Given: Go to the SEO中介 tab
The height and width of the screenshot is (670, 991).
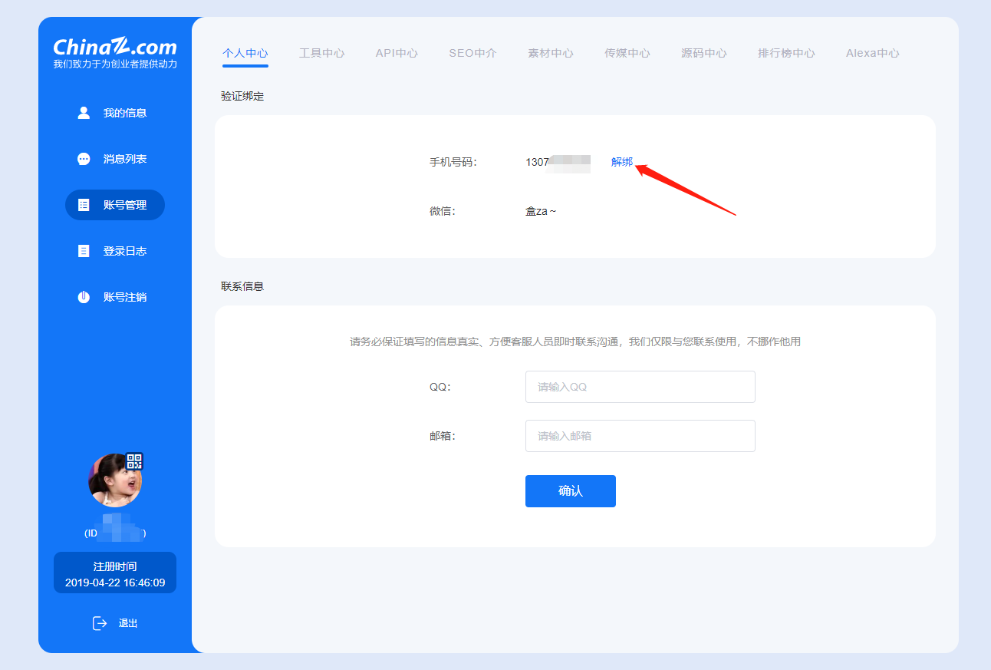Looking at the screenshot, I should (472, 53).
